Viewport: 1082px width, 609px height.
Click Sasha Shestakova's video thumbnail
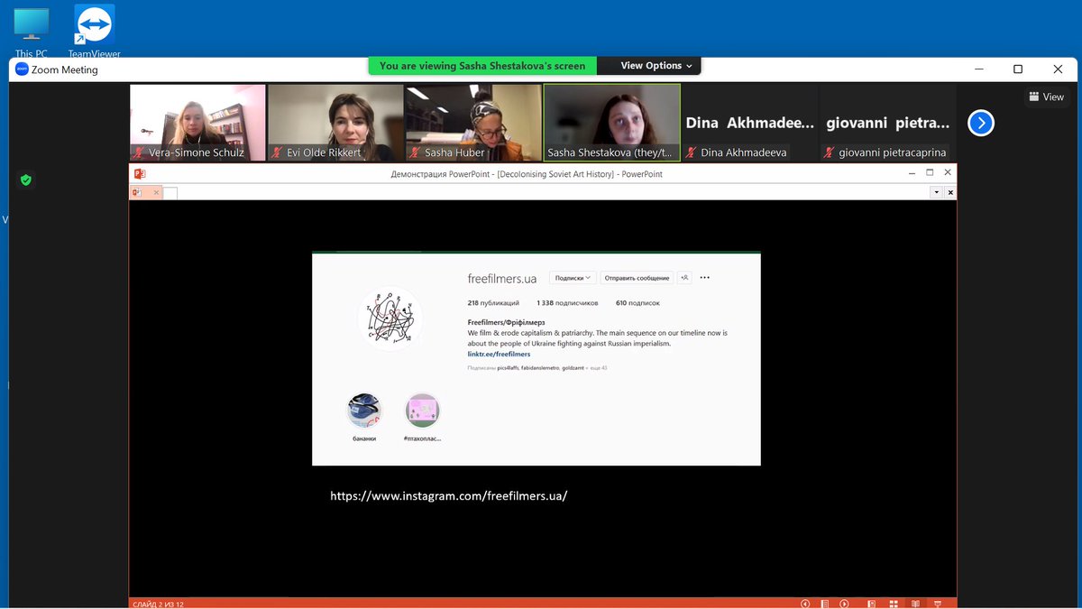[612, 117]
